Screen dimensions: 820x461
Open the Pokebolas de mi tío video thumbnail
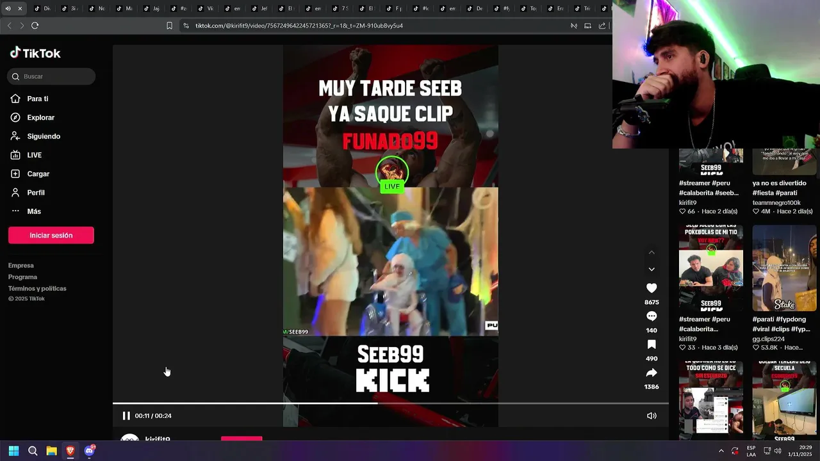[711, 268]
